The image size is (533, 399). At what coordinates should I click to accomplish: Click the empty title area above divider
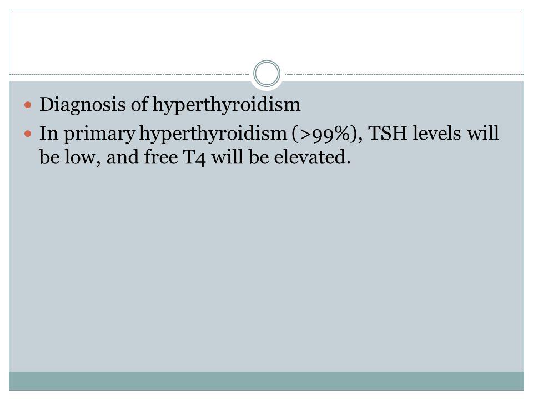pyautogui.click(x=266, y=37)
